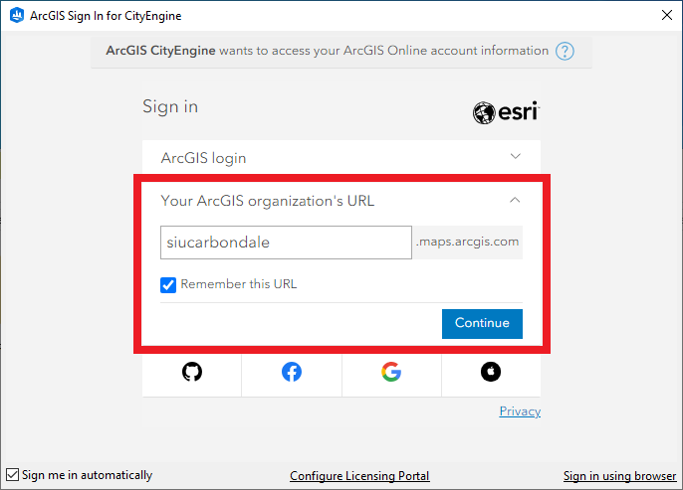Expand the ArcGIS login section chevron
The width and height of the screenshot is (683, 490).
click(x=515, y=157)
